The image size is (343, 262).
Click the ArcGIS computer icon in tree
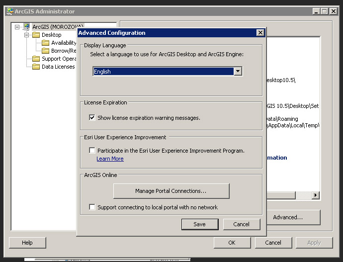coord(26,27)
